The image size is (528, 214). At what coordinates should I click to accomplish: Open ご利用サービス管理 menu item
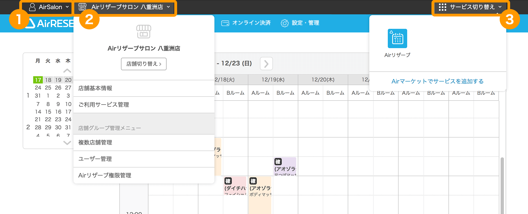(144, 105)
